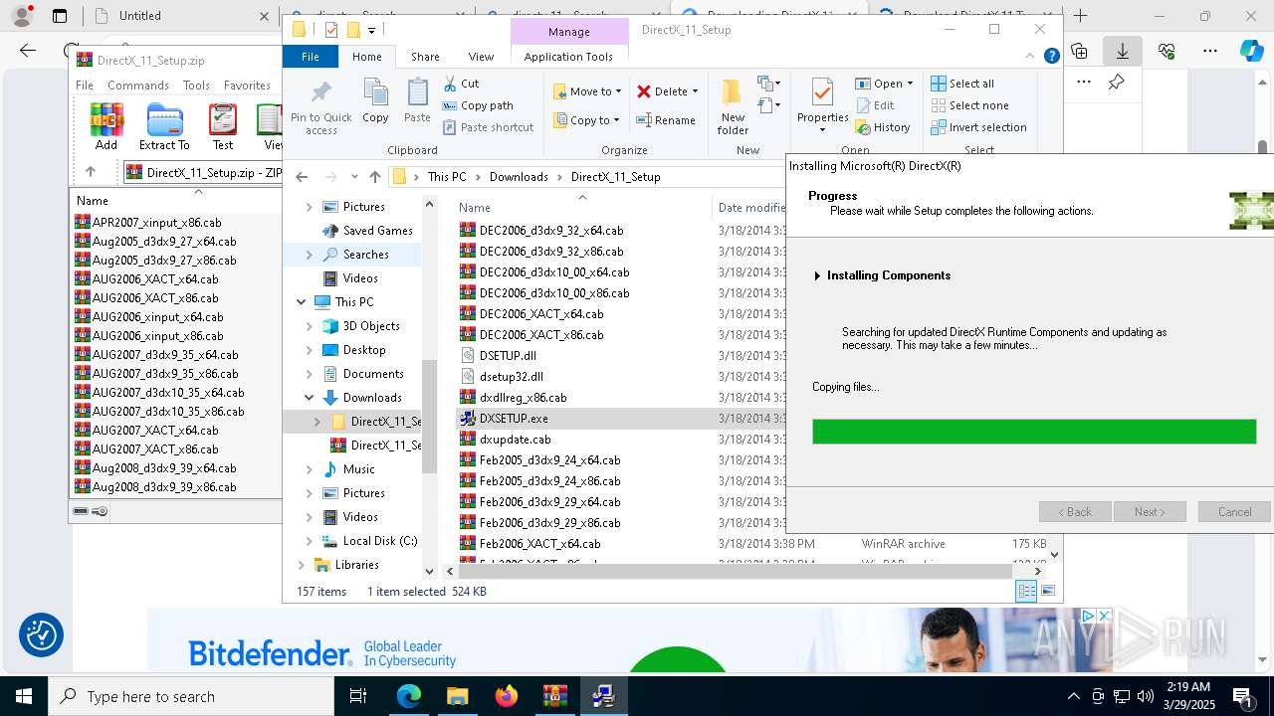Click the Rename button in Organize group
The height and width of the screenshot is (716, 1274).
point(666,120)
